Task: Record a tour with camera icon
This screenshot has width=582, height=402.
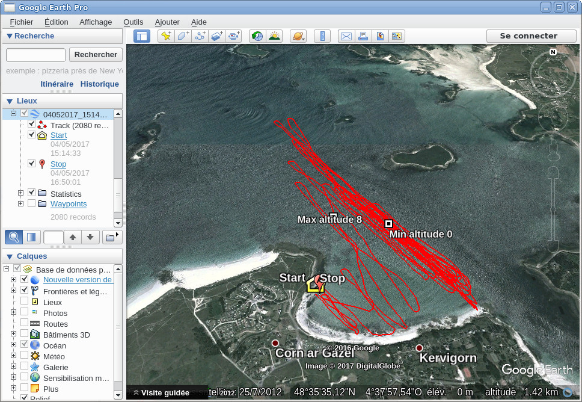Action: click(x=234, y=36)
